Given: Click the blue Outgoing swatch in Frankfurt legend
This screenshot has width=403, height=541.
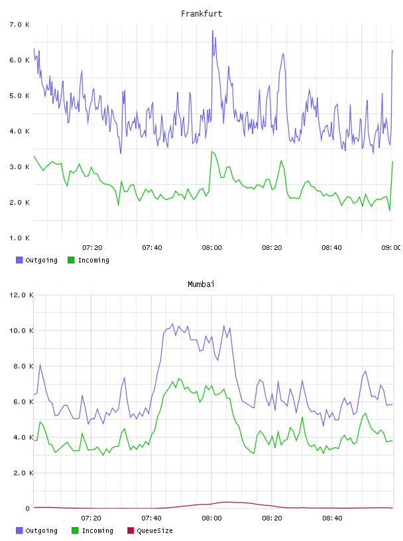Looking at the screenshot, I should (x=19, y=260).
